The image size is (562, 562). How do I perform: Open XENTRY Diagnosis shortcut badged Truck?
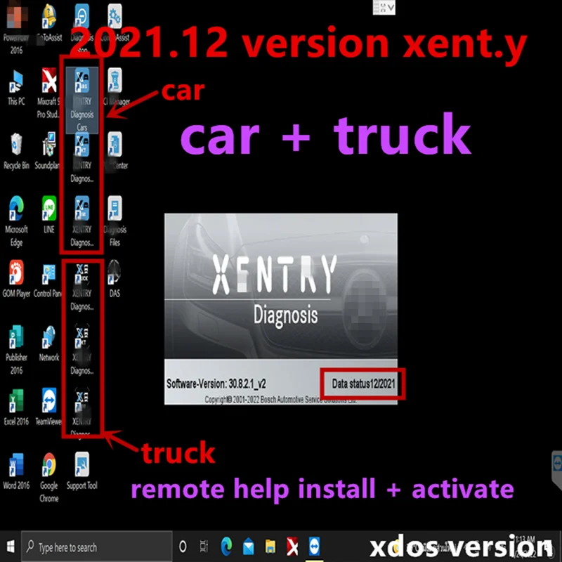pos(82,287)
